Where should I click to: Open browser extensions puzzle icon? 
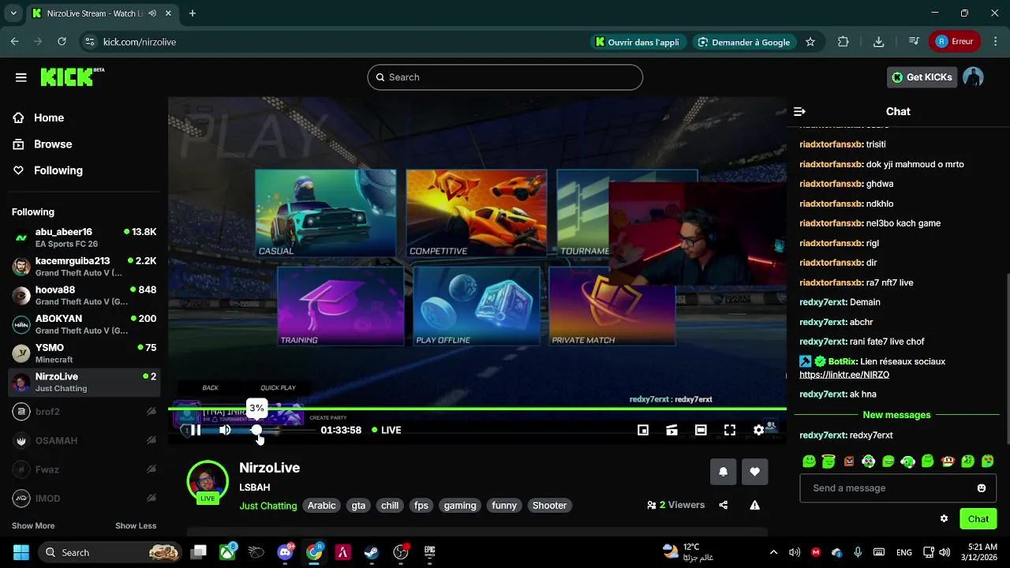tap(843, 42)
